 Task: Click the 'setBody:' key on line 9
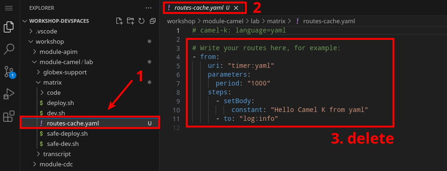[239, 101]
